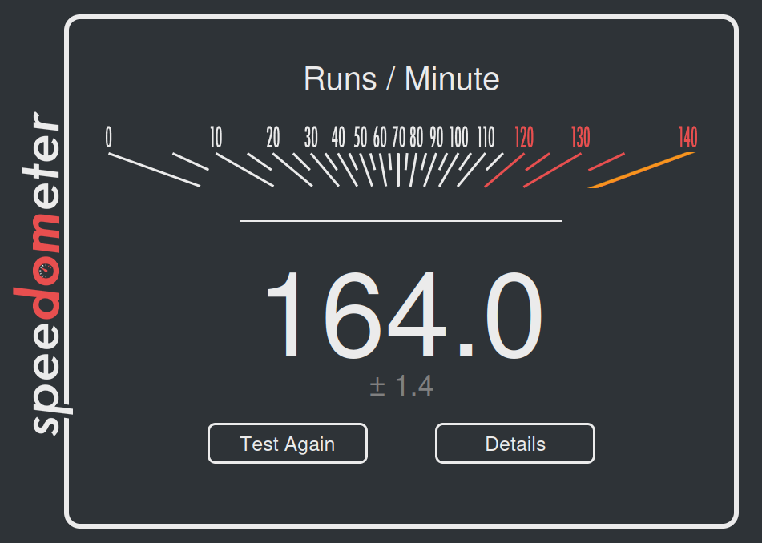Viewport: 762px width, 543px height.
Task: Click the small gauge icon inside the logo
Action: (46, 271)
